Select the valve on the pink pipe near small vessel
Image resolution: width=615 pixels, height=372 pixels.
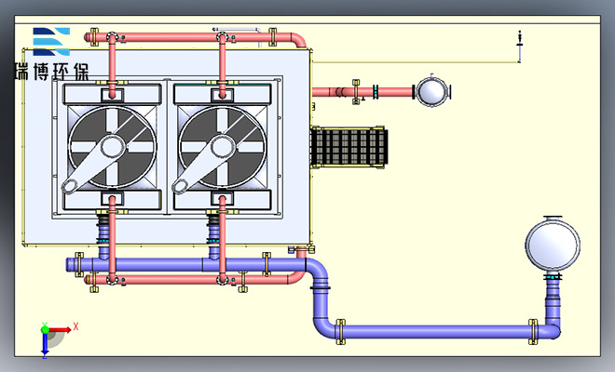point(374,92)
